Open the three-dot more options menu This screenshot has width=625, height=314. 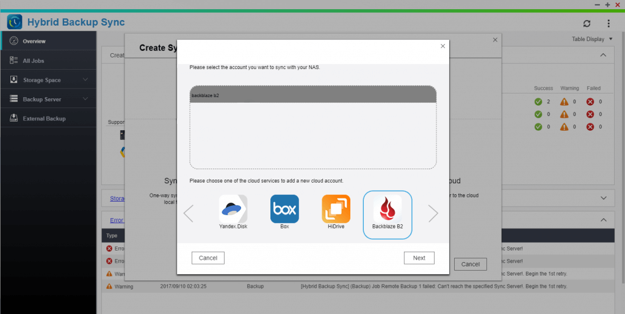tap(609, 24)
